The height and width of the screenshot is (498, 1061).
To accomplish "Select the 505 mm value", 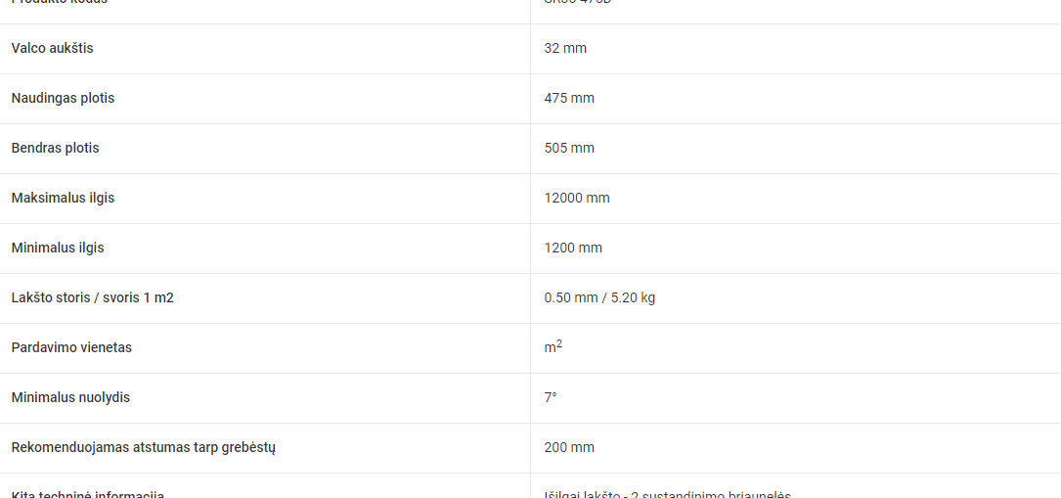I will click(x=569, y=148).
